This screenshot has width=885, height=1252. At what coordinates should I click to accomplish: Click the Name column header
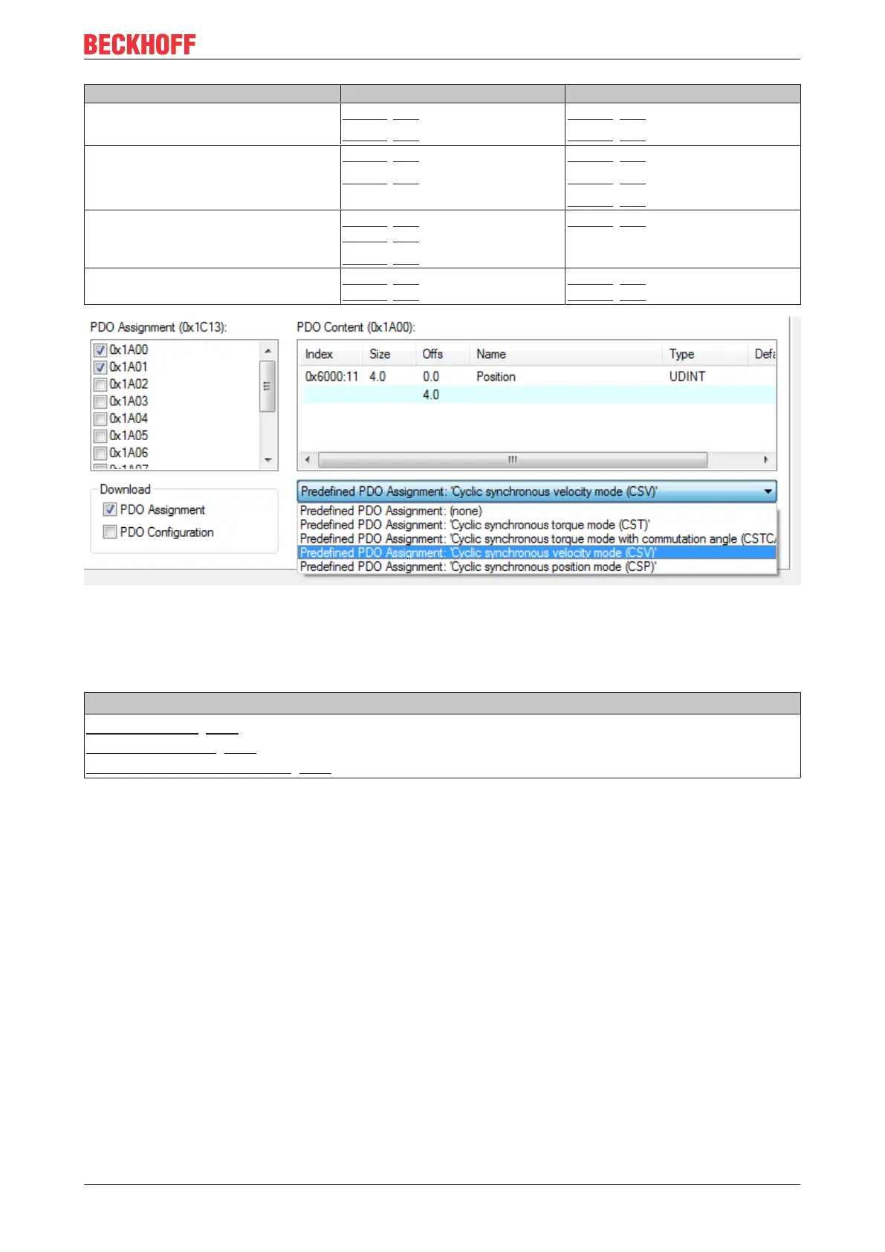[565, 355]
